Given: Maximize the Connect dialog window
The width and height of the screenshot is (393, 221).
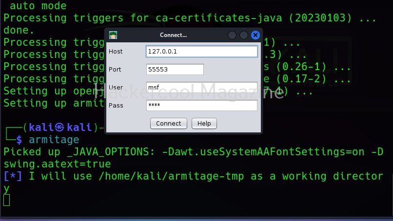Looking at the screenshot, I should pos(244,35).
